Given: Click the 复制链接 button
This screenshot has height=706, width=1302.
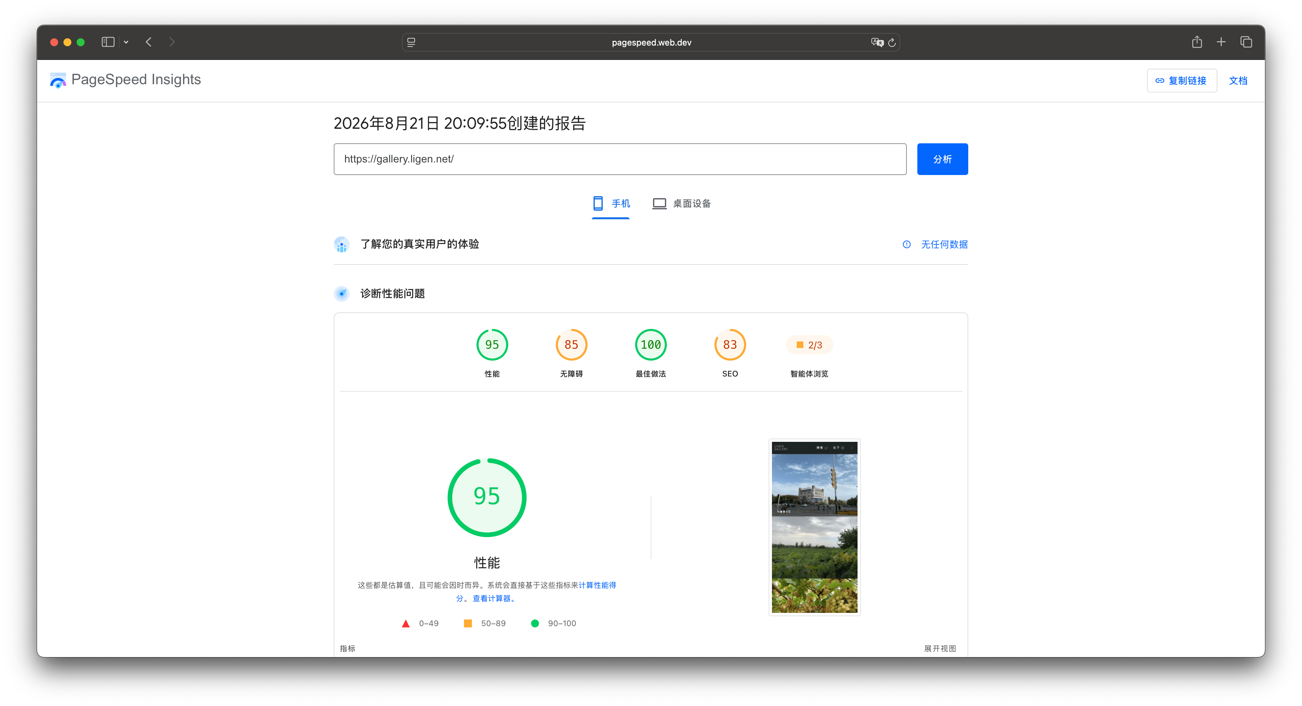Looking at the screenshot, I should [x=1182, y=81].
